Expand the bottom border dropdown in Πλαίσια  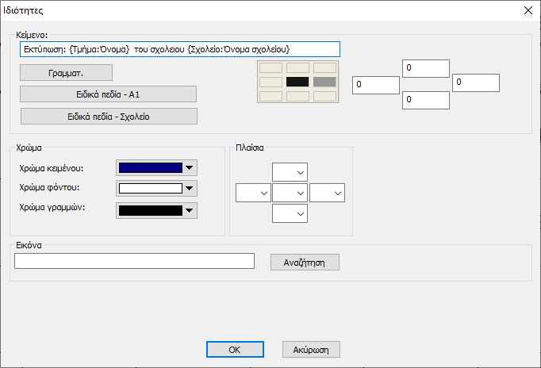point(300,213)
